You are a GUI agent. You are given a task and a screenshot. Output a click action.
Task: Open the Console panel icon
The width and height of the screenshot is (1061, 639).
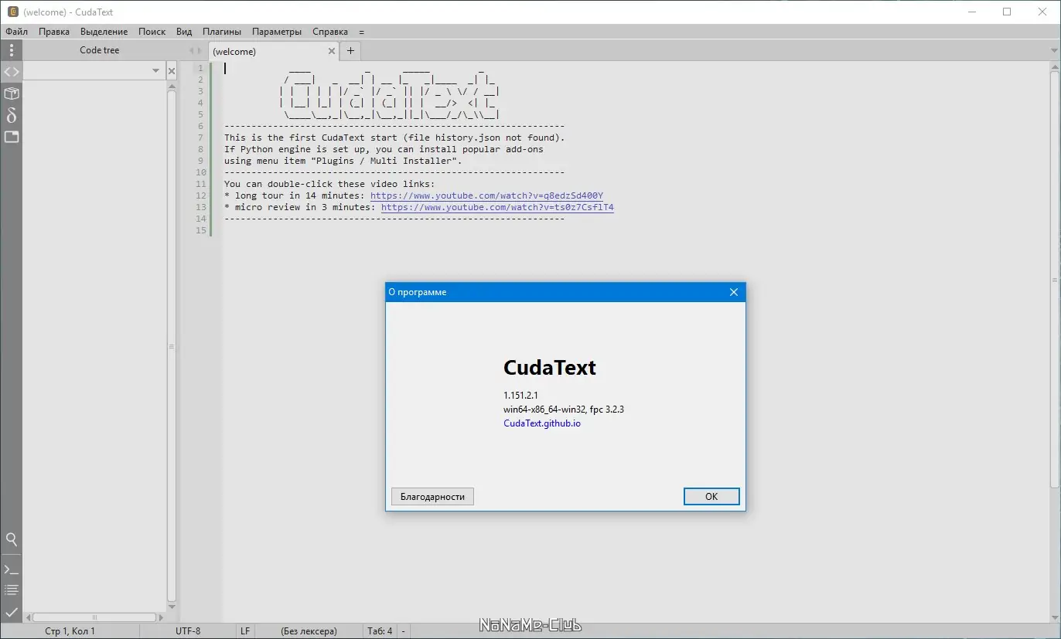12,569
